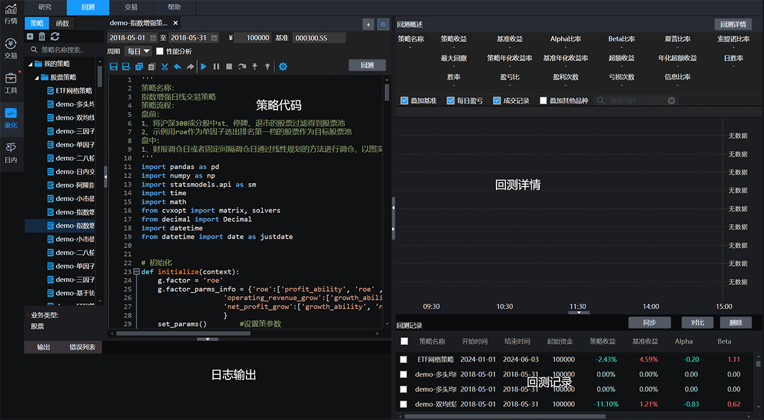This screenshot has width=764, height=420.
Task: Click the 同步 button
Action: pos(649,323)
